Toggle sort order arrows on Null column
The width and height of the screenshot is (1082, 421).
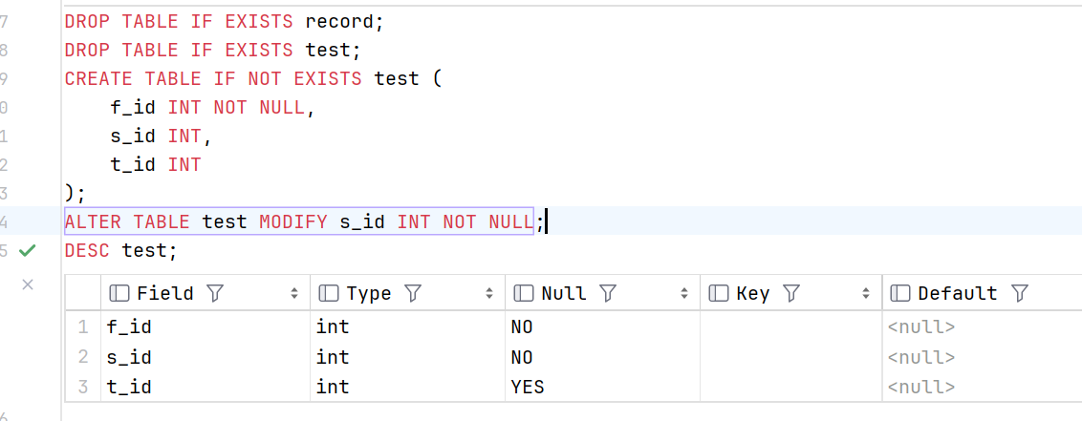(684, 293)
